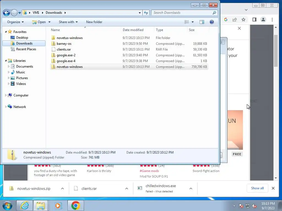
Task: Select the barney-os zipped file
Action: [x=129, y=44]
